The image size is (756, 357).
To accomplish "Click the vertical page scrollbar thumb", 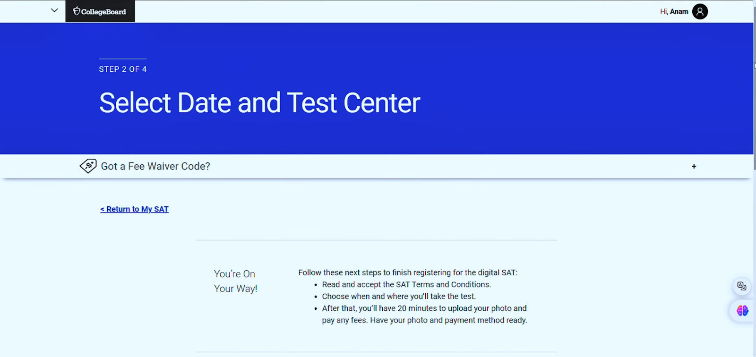I will point(755,94).
